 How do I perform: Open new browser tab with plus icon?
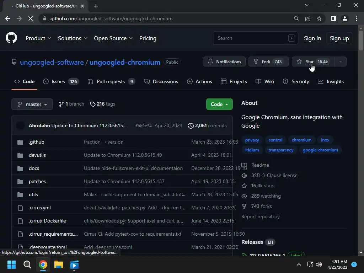(96, 6)
